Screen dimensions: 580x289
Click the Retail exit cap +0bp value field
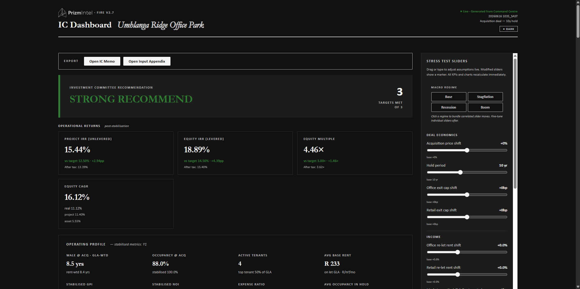click(503, 210)
